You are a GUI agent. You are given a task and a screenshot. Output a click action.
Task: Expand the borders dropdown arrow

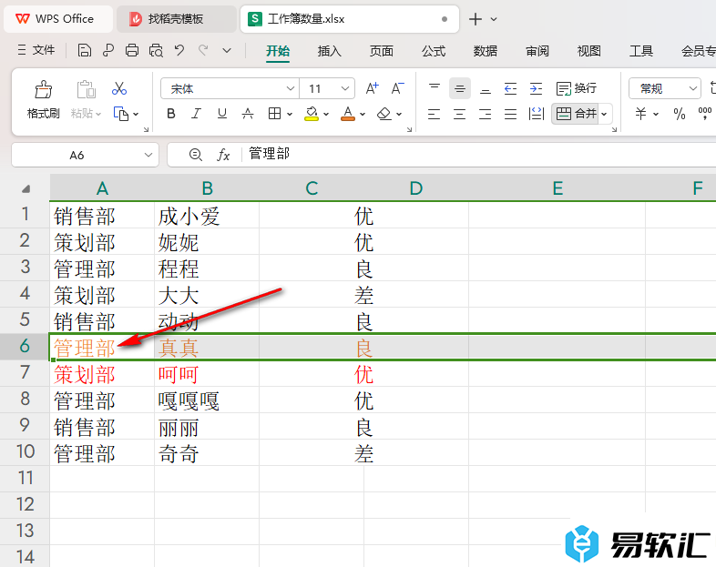[x=290, y=114]
